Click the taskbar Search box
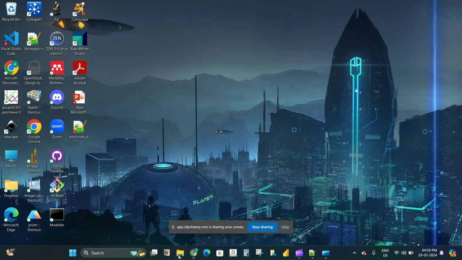 (113, 253)
